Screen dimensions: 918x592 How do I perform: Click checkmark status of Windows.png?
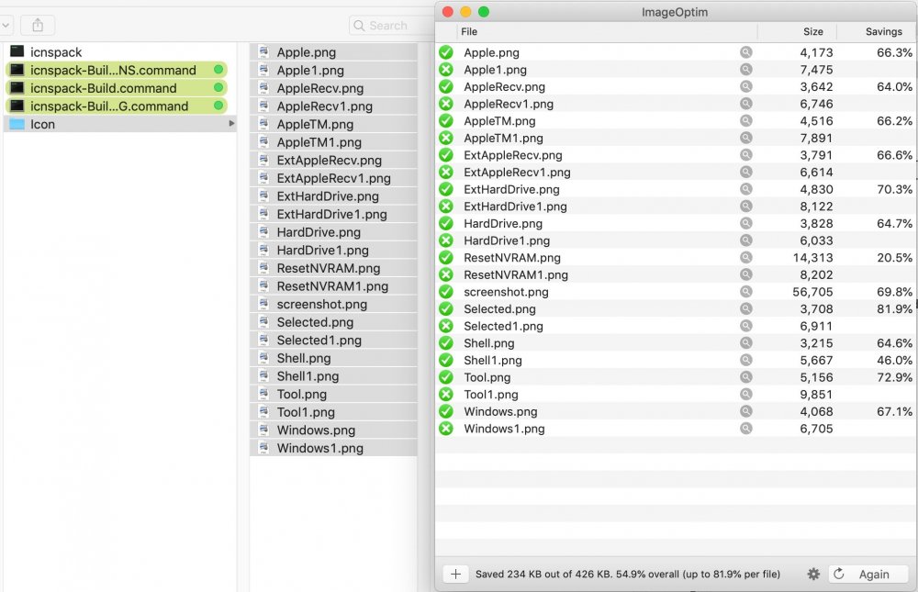point(446,411)
